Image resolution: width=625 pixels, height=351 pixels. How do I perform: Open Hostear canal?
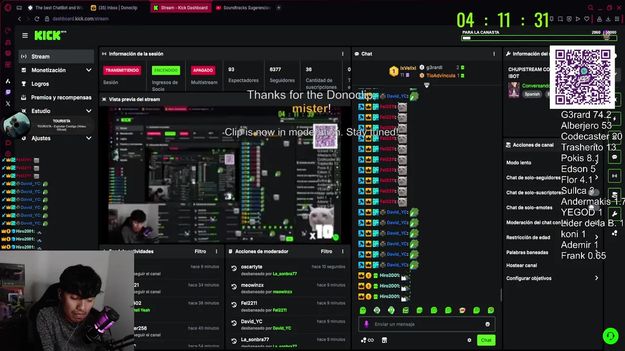pyautogui.click(x=521, y=266)
